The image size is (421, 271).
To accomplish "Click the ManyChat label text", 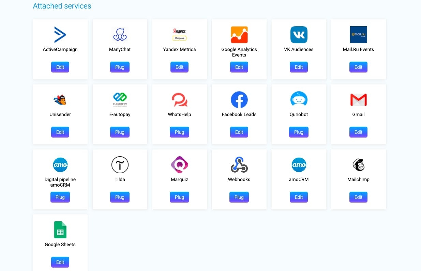I will pos(120,49).
